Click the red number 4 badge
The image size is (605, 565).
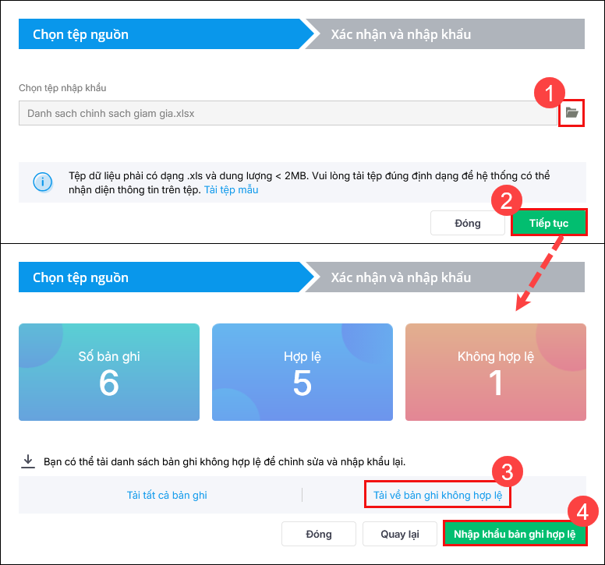pyautogui.click(x=583, y=512)
